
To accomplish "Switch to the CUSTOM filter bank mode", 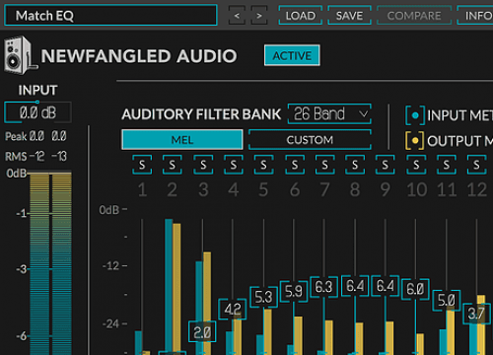I will pos(310,140).
